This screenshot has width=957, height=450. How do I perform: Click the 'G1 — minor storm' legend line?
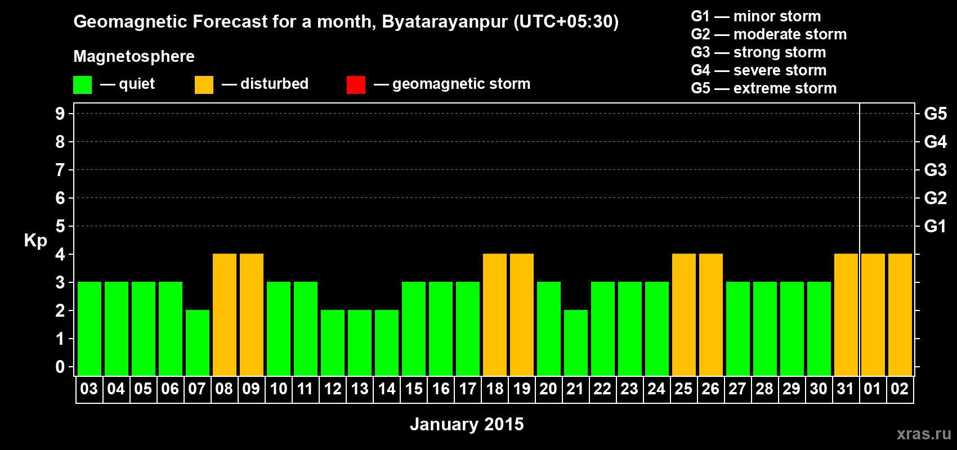[756, 16]
